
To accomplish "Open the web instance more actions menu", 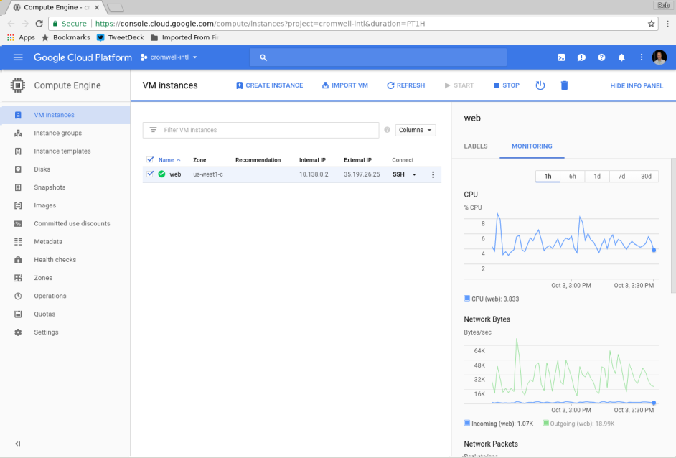I will point(433,174).
